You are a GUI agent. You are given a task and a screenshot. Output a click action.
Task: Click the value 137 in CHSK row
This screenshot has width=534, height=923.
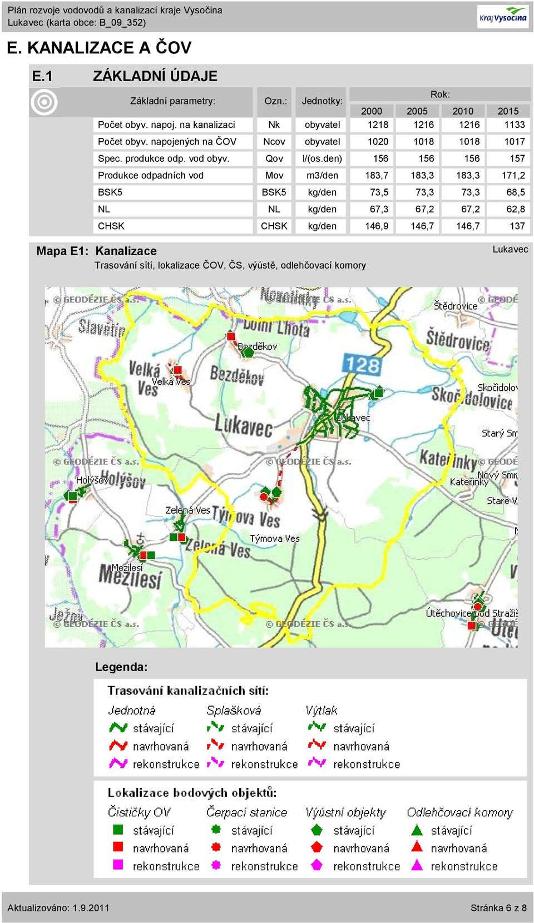click(x=517, y=226)
